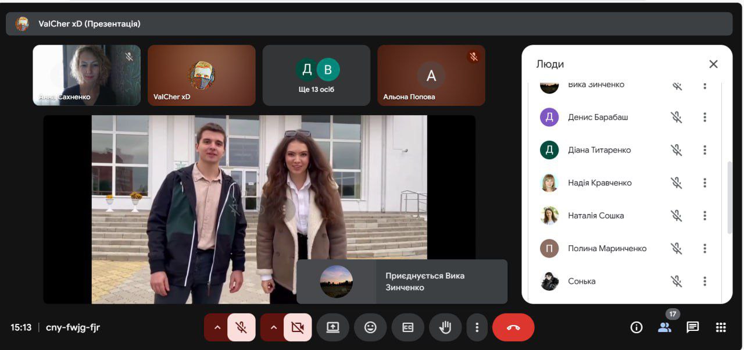This screenshot has height=350, width=744.
Task: Raise hand in the meeting
Action: coord(445,327)
